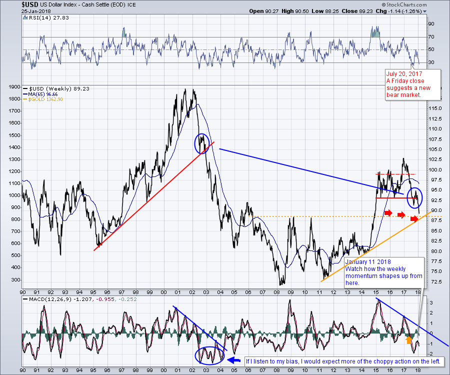Open the July 20, 2017 annotation box
This screenshot has width=450, height=375.
(412, 84)
